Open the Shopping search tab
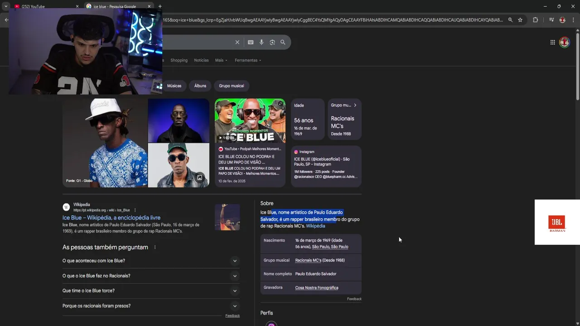This screenshot has width=580, height=326. click(x=179, y=60)
